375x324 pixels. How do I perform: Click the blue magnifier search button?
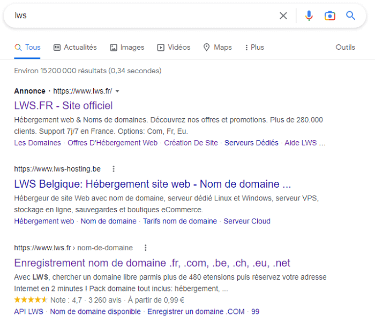pyautogui.click(x=350, y=16)
